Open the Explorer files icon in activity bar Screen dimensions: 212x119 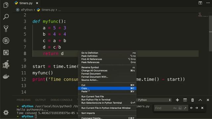[x=6, y=5]
